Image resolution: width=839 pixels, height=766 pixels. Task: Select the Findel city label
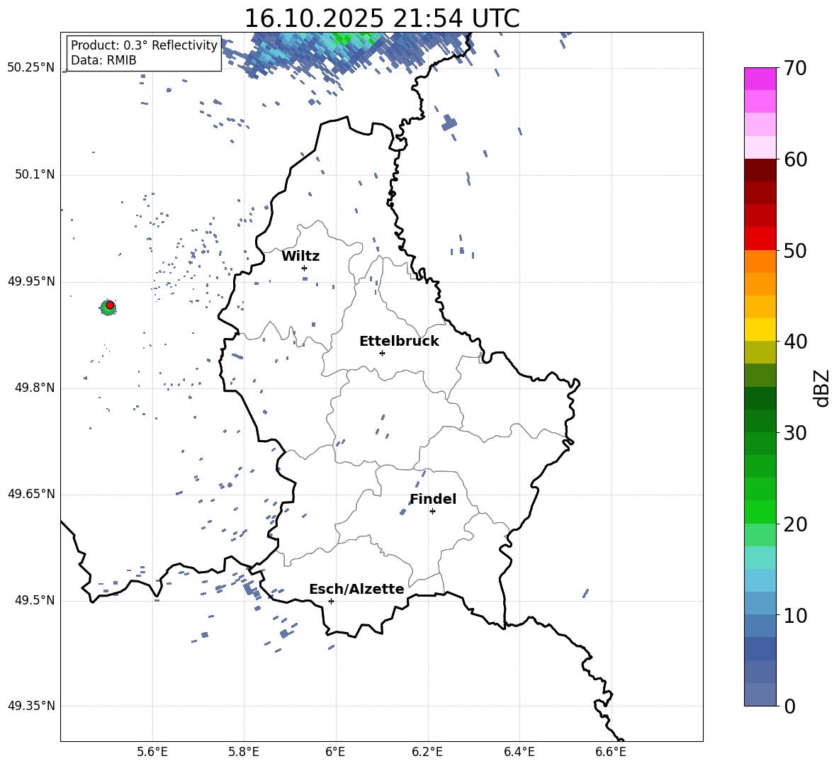[433, 499]
